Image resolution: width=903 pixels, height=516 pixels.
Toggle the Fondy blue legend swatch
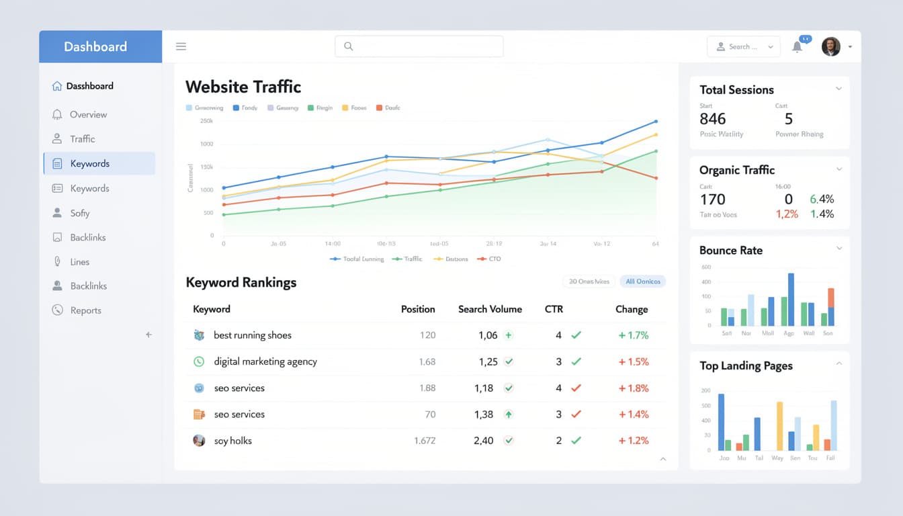click(236, 107)
